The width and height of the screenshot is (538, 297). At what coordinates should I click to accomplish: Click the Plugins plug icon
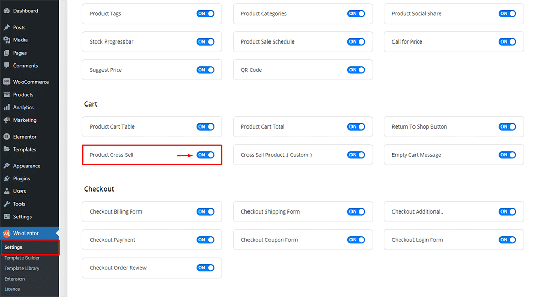pos(7,179)
